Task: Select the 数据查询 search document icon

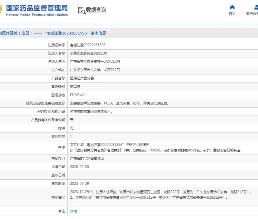Action: (82, 10)
